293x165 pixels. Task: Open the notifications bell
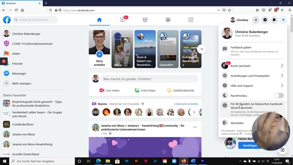274,20
